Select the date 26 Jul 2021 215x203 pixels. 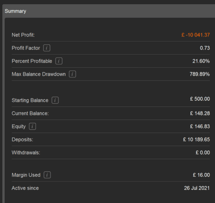pos(197,188)
